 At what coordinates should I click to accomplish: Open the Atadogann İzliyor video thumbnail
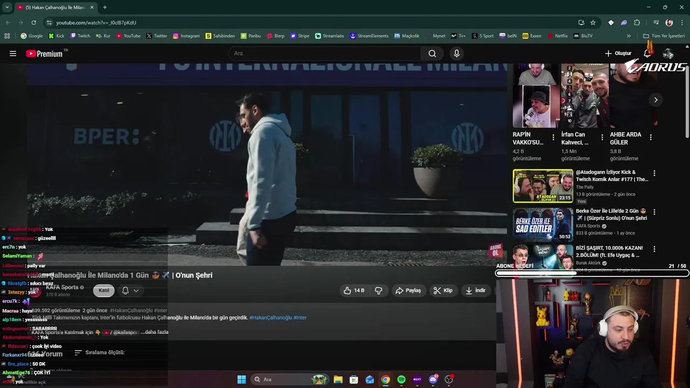[543, 186]
